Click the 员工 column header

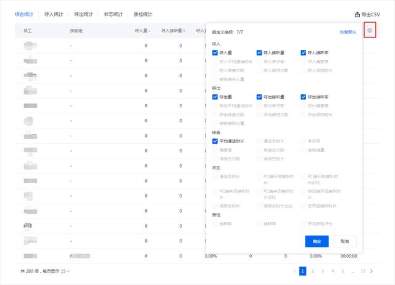(x=27, y=31)
